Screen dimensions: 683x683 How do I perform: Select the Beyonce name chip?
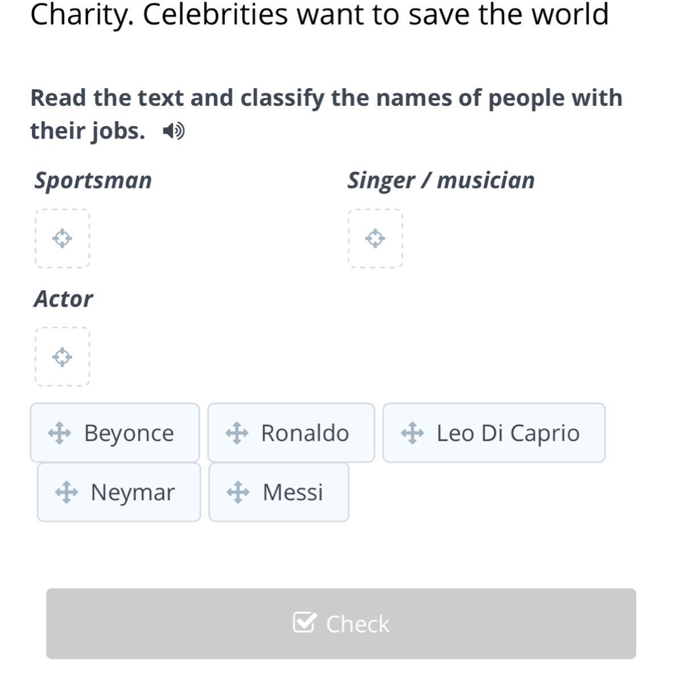click(x=129, y=433)
